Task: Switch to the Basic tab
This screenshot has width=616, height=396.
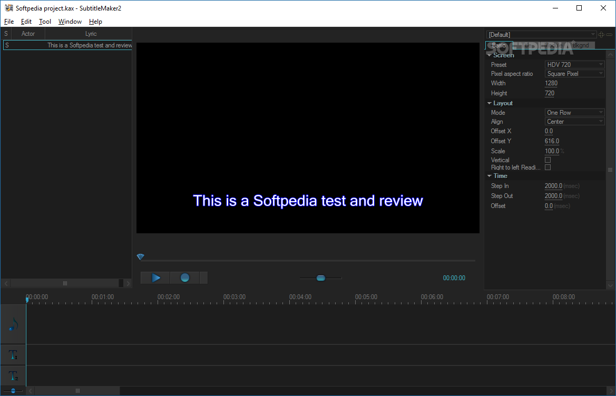Action: point(499,45)
